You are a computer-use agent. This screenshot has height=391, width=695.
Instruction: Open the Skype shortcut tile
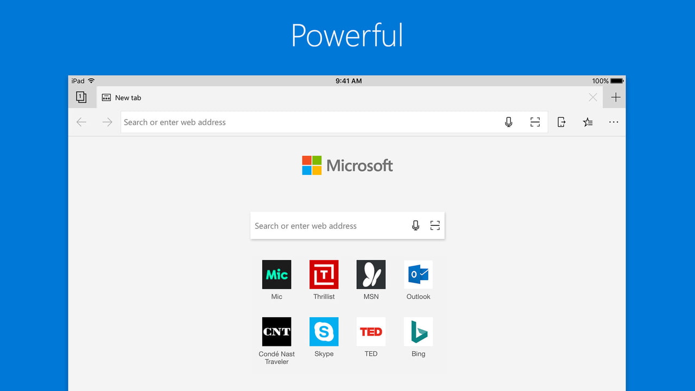pyautogui.click(x=324, y=332)
